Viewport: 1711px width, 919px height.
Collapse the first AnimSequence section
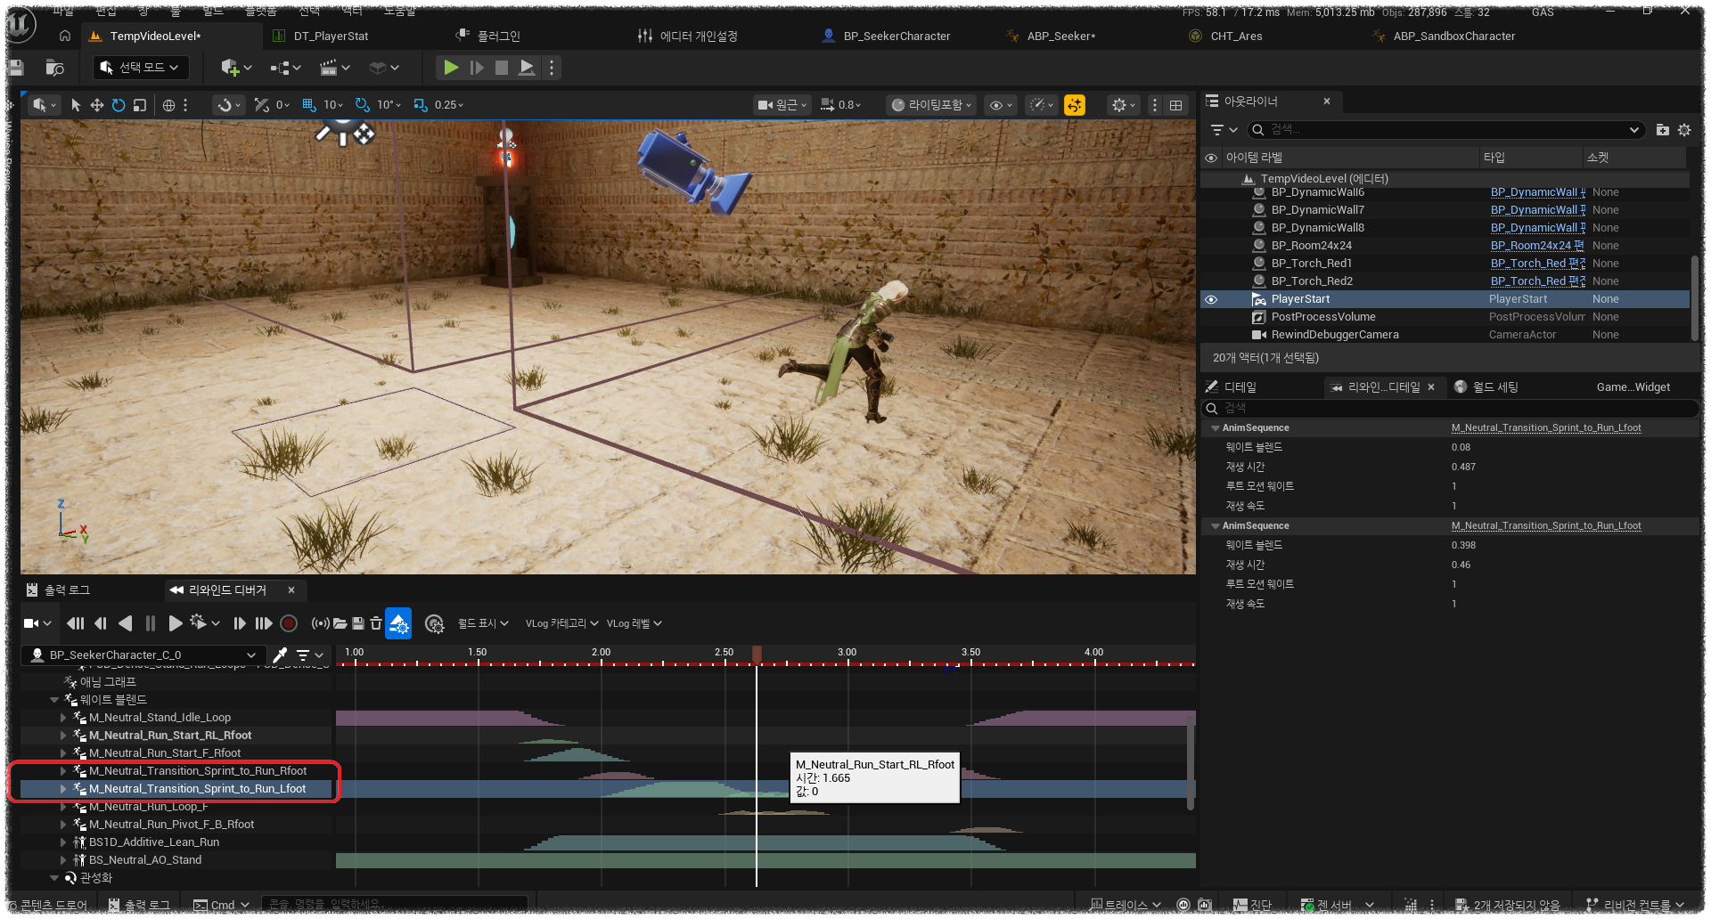pos(1215,428)
